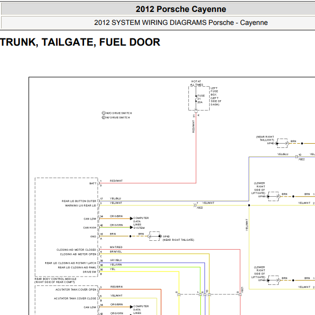Viewport: 315px width, 315px height.
Task: Select the circled 2 W/ drive switch marker
Action: [x=104, y=117]
